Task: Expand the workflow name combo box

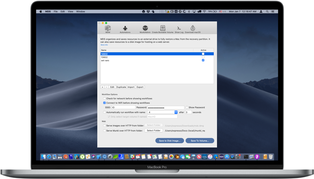Action: 176,112
